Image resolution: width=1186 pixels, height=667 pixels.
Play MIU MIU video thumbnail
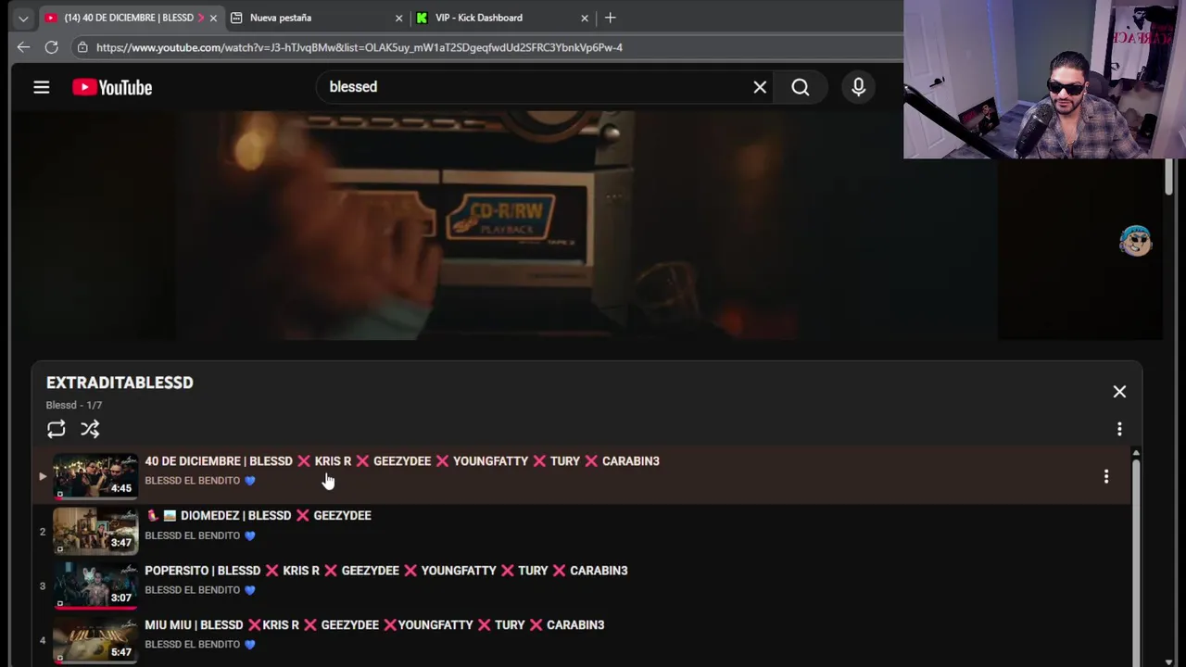coord(95,640)
